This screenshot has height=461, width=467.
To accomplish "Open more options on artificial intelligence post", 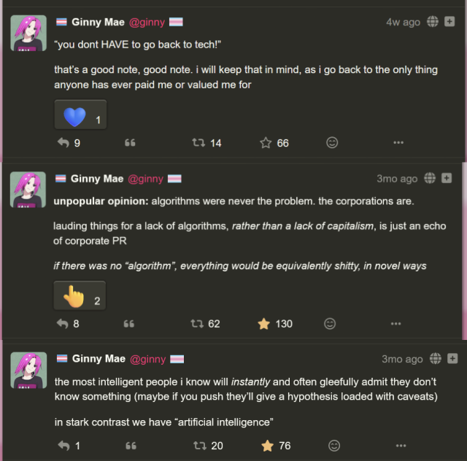I will [401, 445].
